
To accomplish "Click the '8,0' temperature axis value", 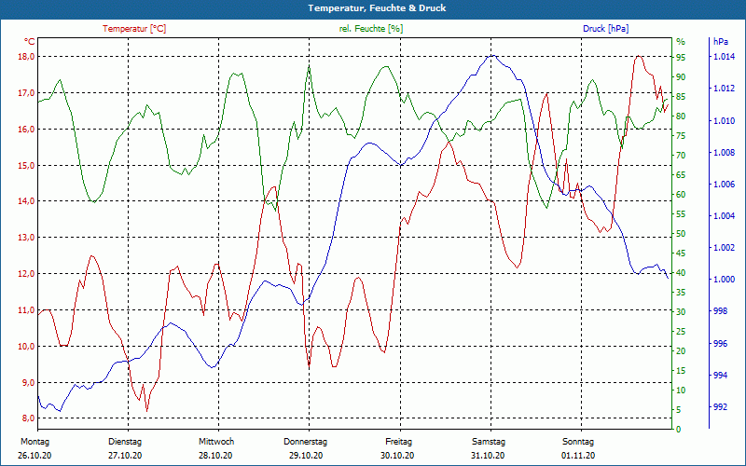I will 29,418.
